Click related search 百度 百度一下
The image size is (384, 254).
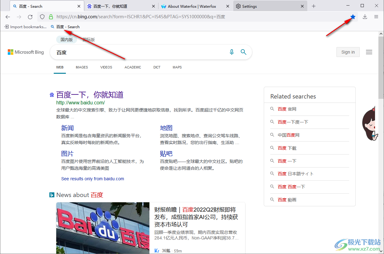click(291, 187)
